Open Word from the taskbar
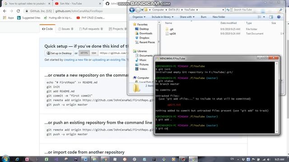The width and height of the screenshot is (289, 162). pos(85,159)
